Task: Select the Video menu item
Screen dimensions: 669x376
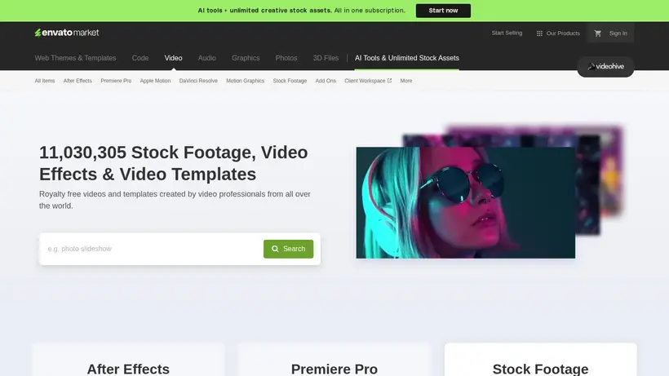Action: pyautogui.click(x=173, y=58)
